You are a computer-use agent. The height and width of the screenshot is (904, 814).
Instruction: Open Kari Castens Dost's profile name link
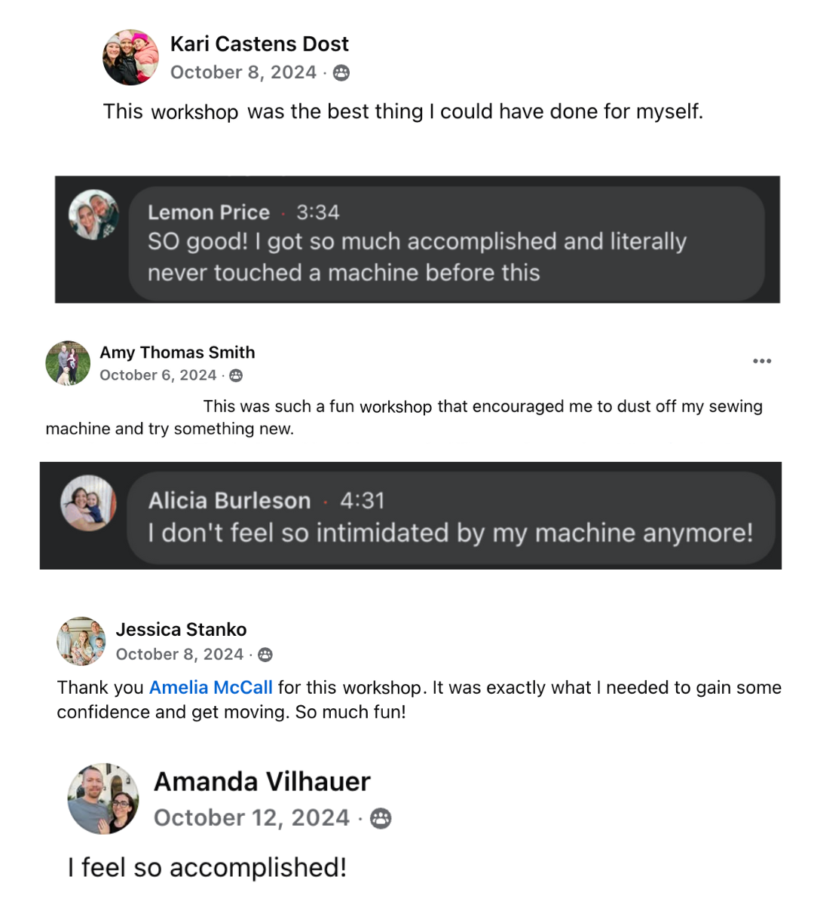(259, 44)
